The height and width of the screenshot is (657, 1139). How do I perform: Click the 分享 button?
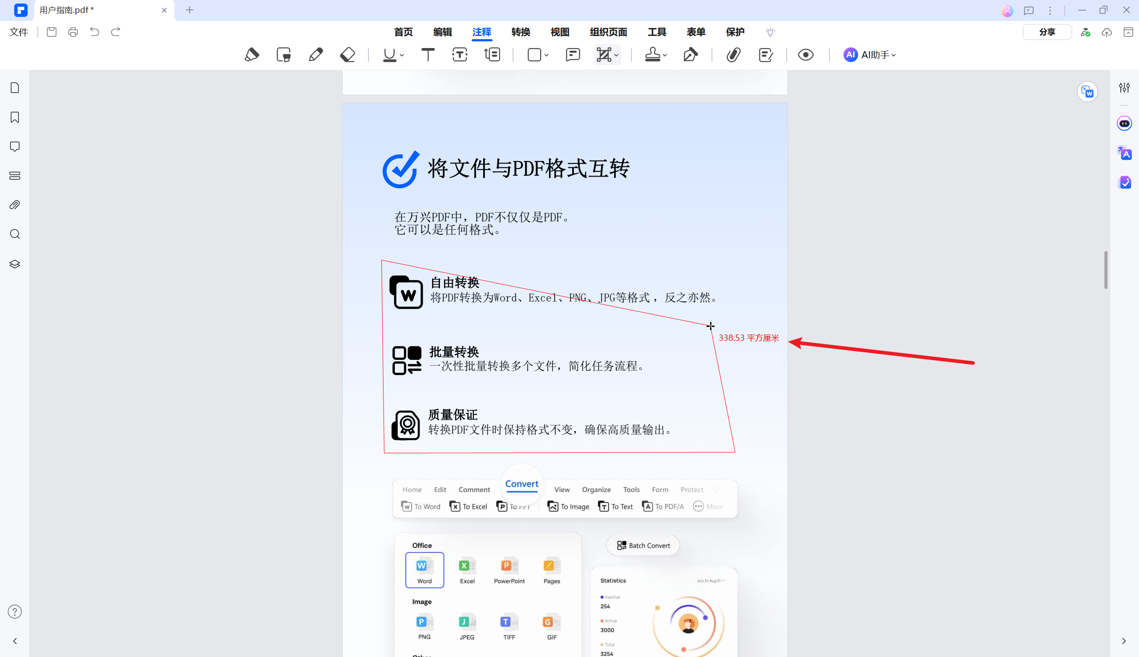pos(1046,32)
